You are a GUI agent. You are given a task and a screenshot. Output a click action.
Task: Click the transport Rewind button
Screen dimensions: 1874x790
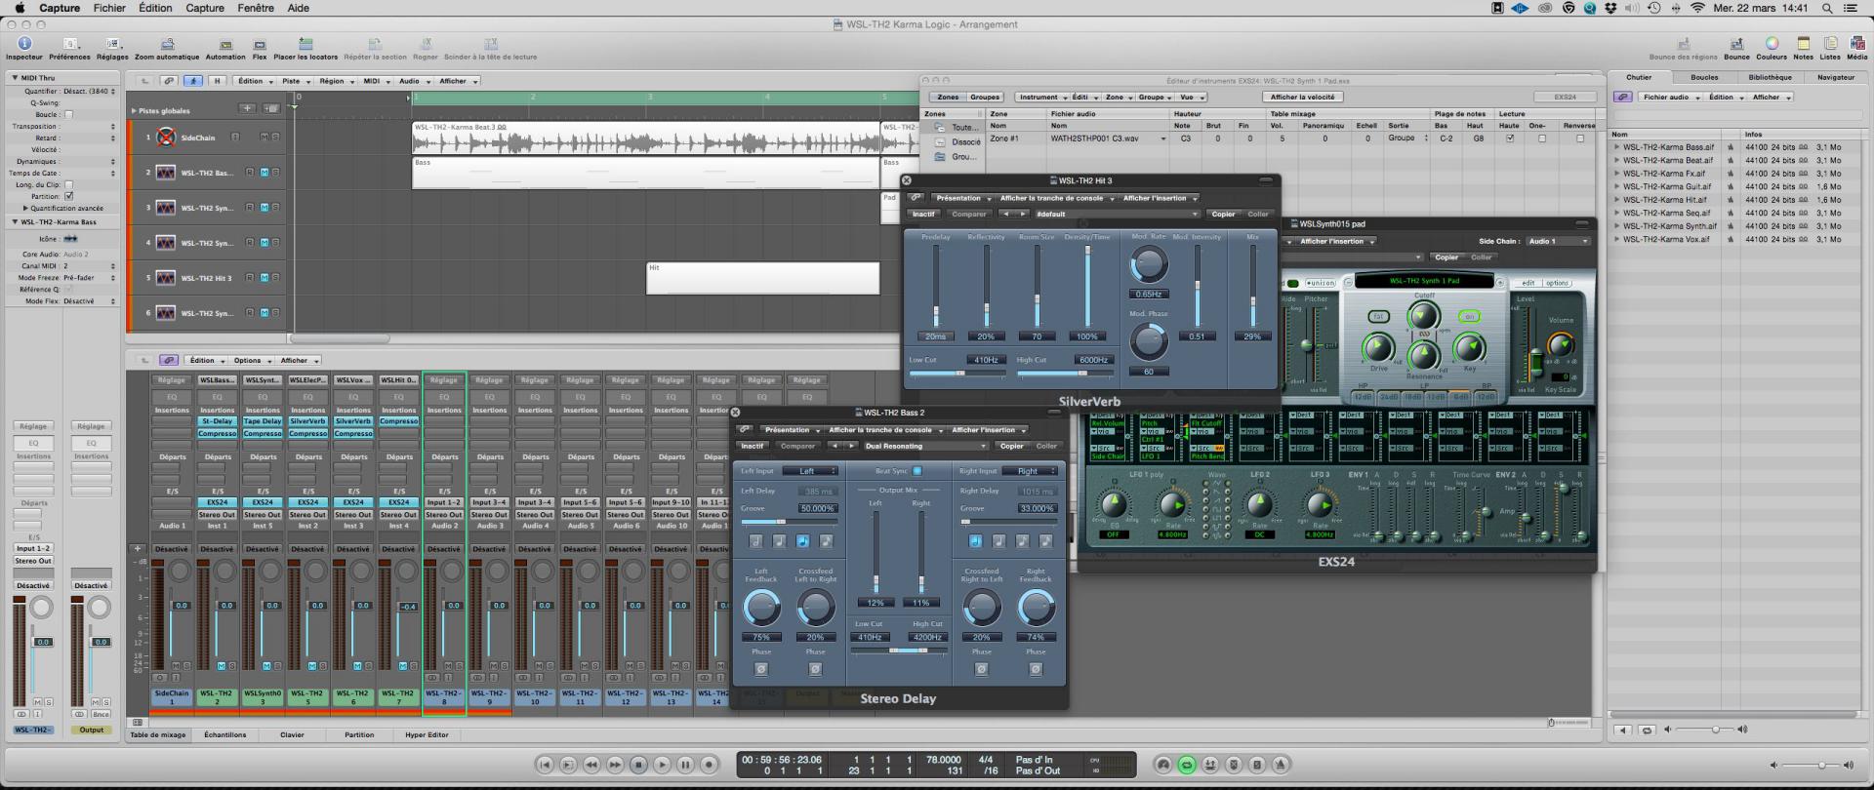tap(591, 765)
